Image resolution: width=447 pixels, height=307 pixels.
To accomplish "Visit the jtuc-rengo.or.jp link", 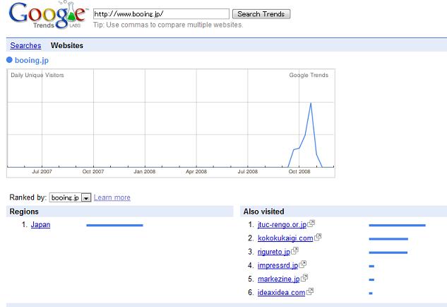I will 282,225.
